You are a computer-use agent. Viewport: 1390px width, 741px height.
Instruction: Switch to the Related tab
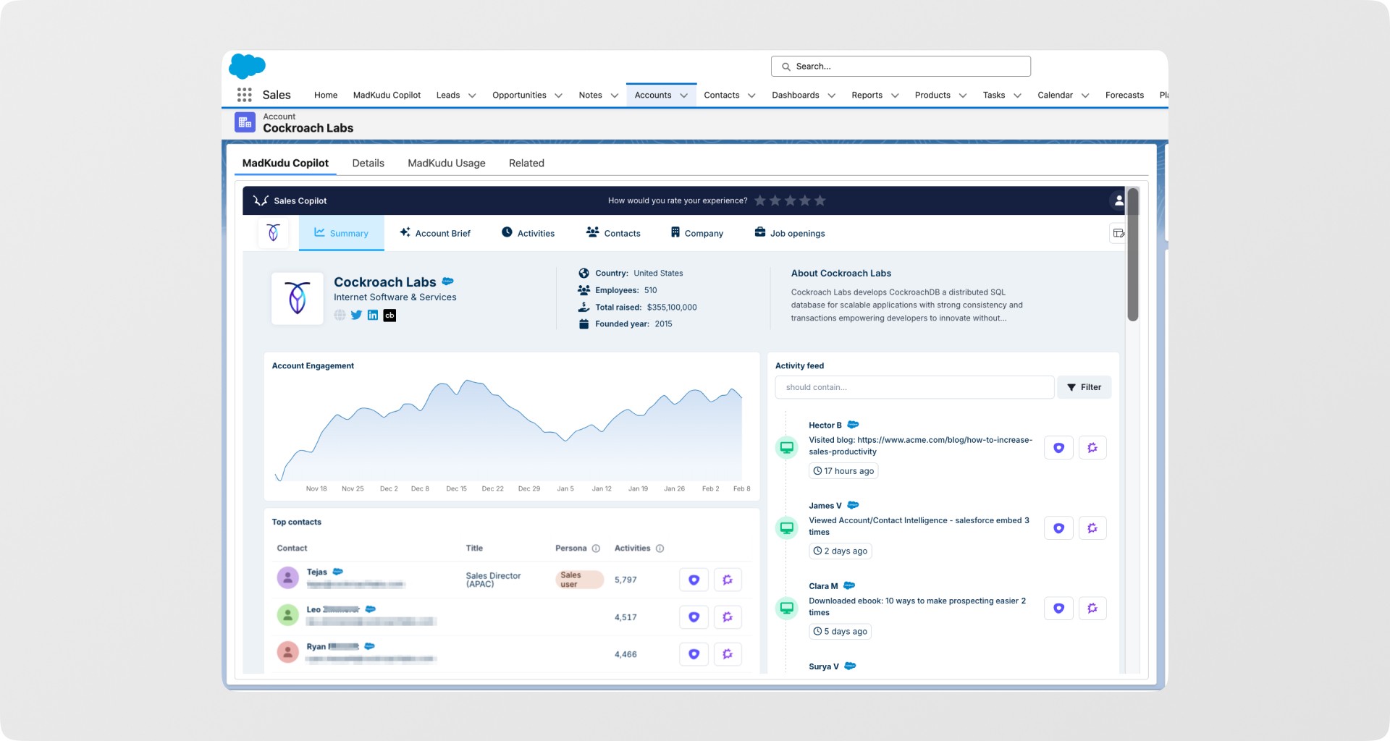(526, 163)
